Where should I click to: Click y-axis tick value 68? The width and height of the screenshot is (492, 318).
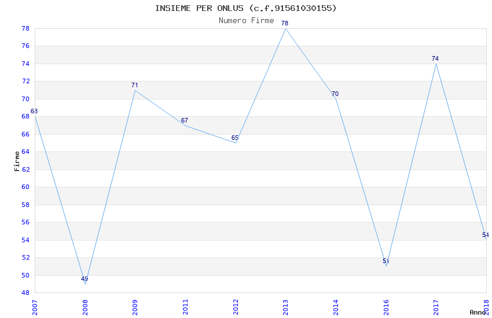pyautogui.click(x=25, y=117)
